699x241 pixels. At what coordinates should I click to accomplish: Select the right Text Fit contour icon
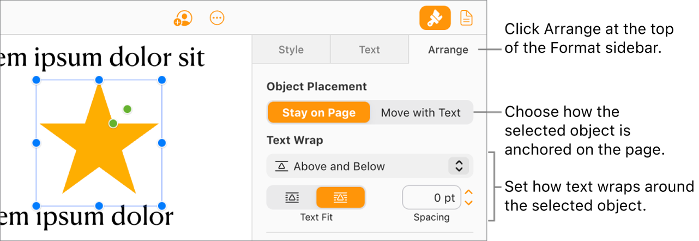click(340, 198)
